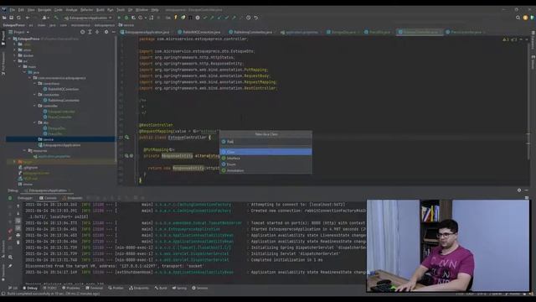Open the Window menu
Screen dimensions: 536x302
coord(142,10)
